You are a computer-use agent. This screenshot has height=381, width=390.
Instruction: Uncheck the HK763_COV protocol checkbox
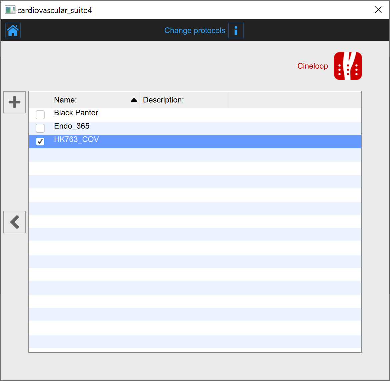40,141
